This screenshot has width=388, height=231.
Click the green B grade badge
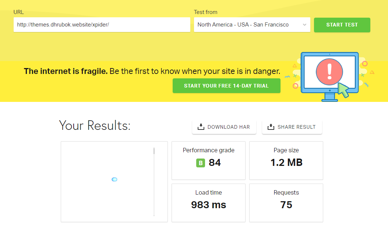coord(200,163)
